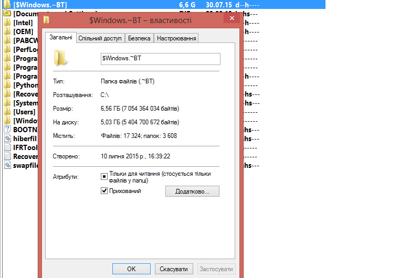Click the BOOTN file's question-mark icon
420x278 pixels.
pyautogui.click(x=7, y=130)
